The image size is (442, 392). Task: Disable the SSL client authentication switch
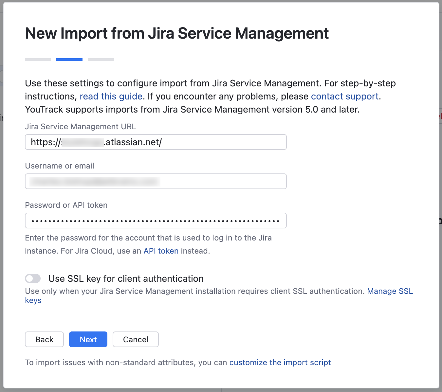(x=33, y=278)
